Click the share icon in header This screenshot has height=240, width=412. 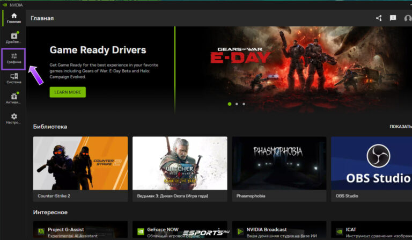tap(379, 18)
